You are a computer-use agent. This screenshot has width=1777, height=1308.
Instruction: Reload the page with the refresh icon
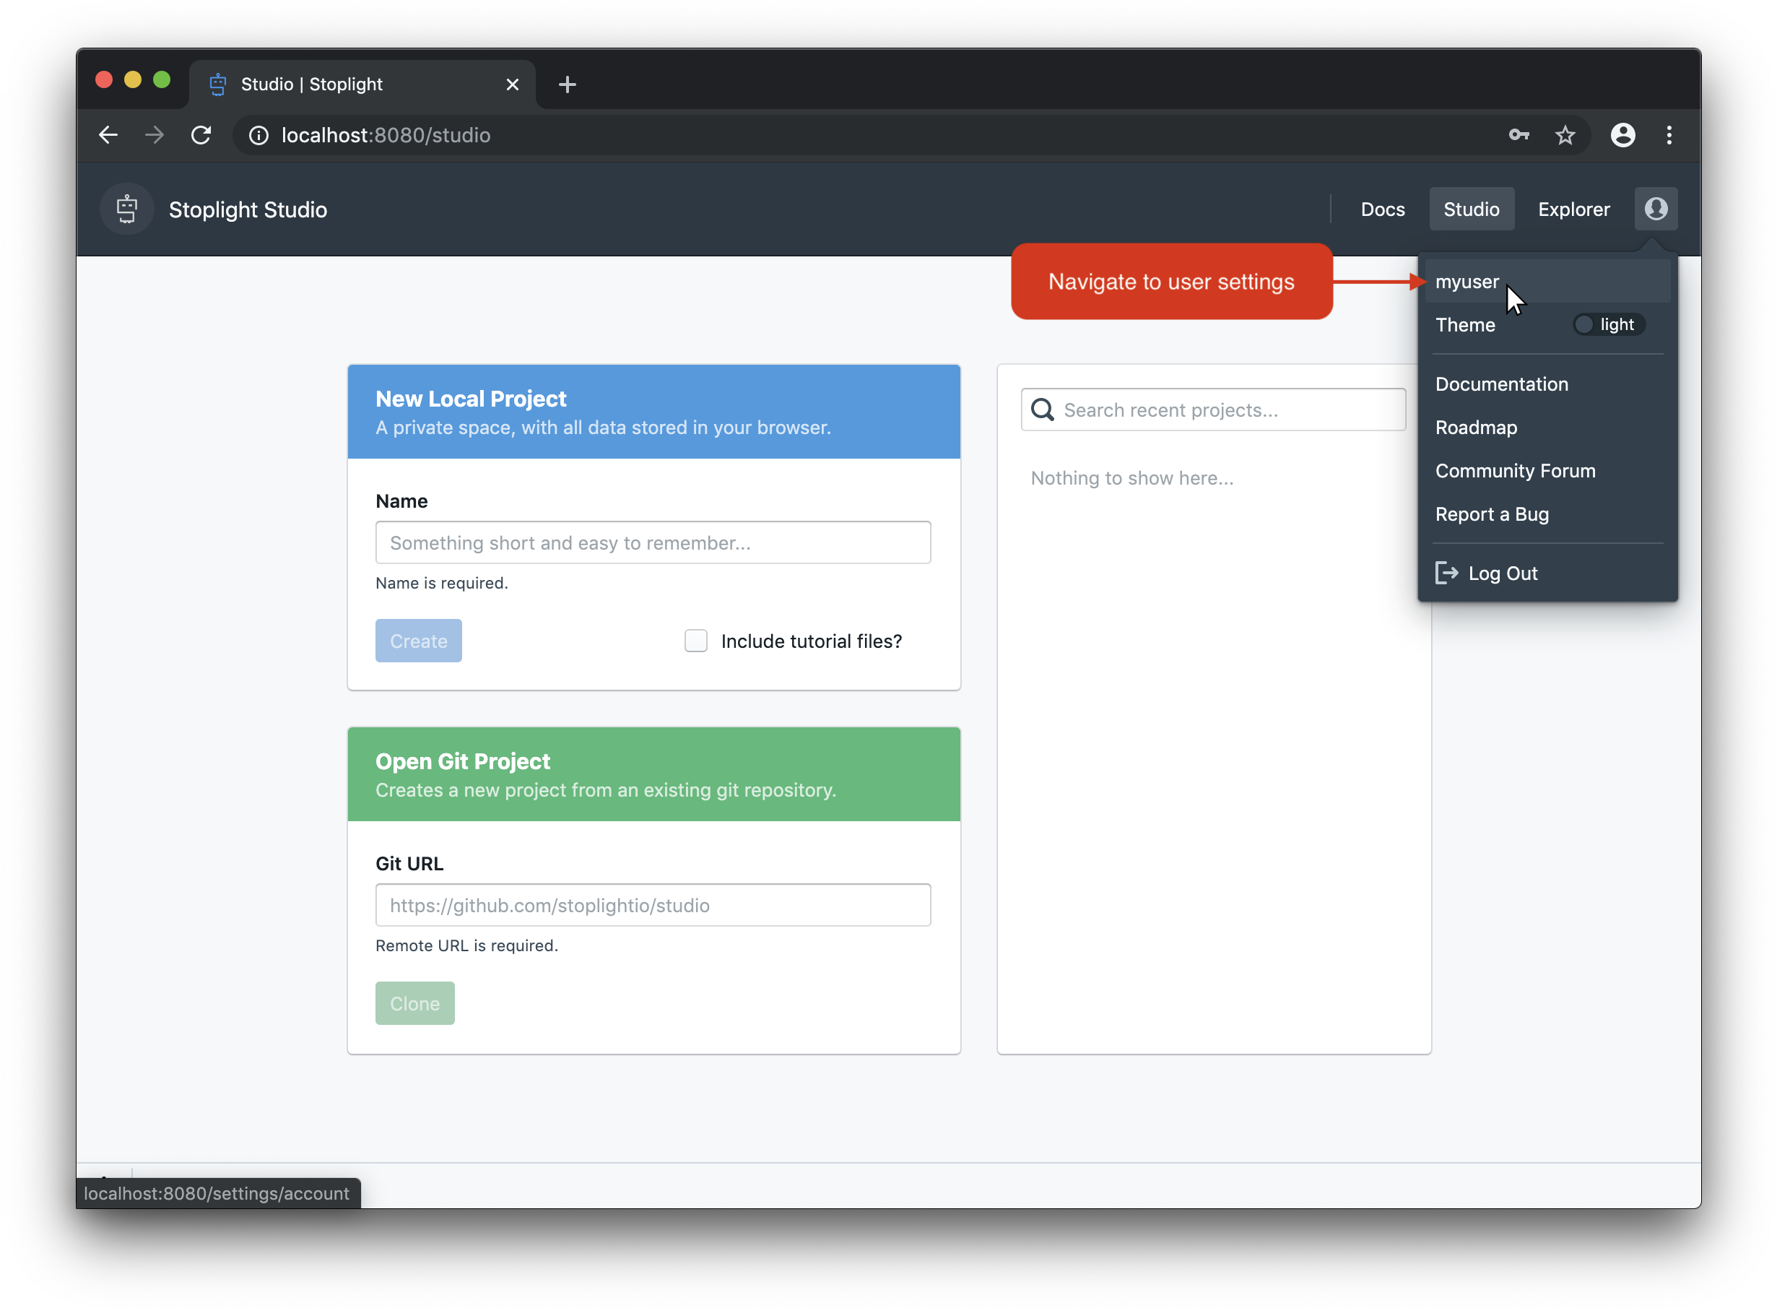tap(201, 135)
